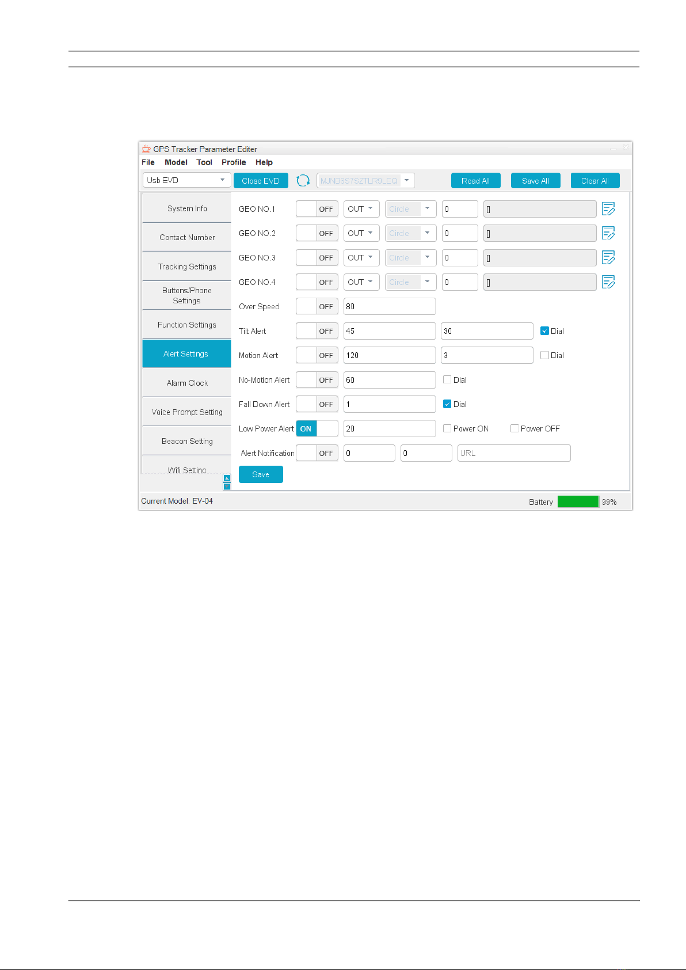Enable the No-Motion Alert switch
This screenshot has width=686, height=970.
pyautogui.click(x=317, y=380)
